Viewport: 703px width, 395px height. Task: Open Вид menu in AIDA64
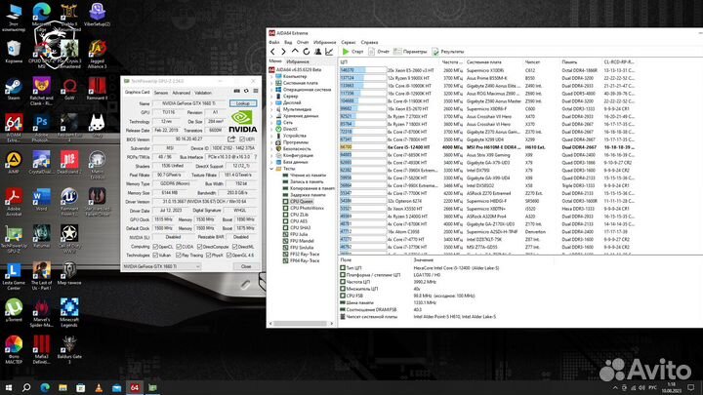[288, 42]
